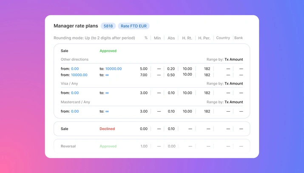Click the Country column header
This screenshot has height=173, width=304.
[223, 38]
